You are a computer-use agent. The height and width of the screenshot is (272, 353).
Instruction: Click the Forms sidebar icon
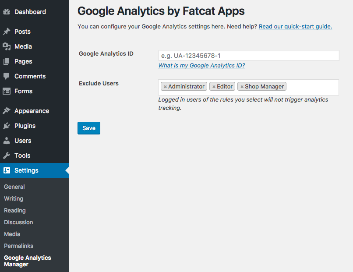(x=7, y=91)
